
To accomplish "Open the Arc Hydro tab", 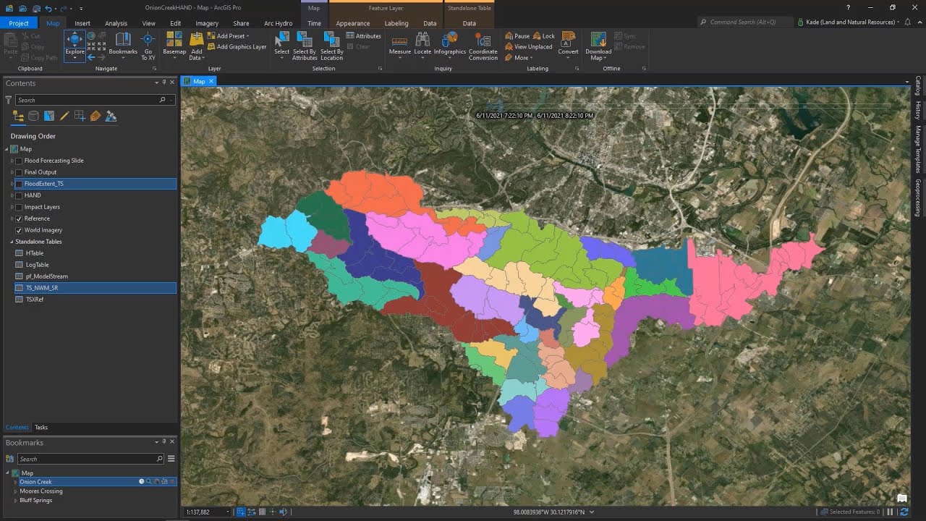I will 278,23.
